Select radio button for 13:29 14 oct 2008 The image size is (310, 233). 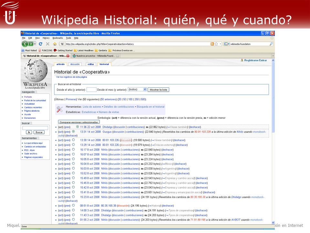[73, 145]
